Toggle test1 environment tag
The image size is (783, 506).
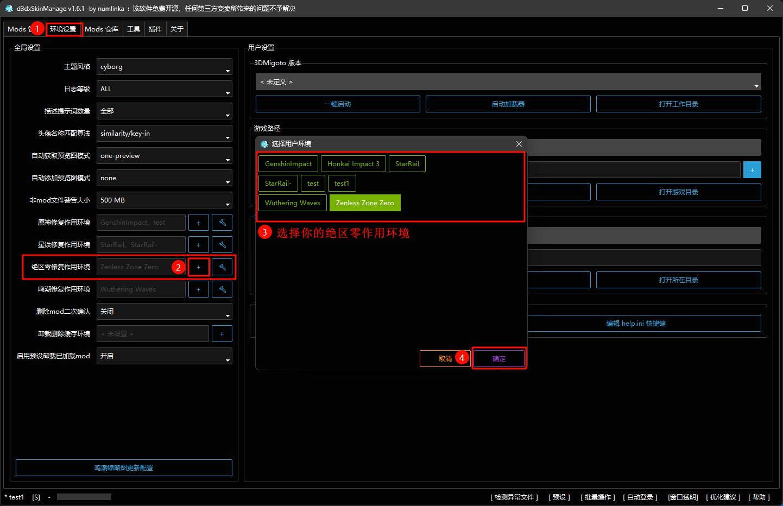coord(342,184)
